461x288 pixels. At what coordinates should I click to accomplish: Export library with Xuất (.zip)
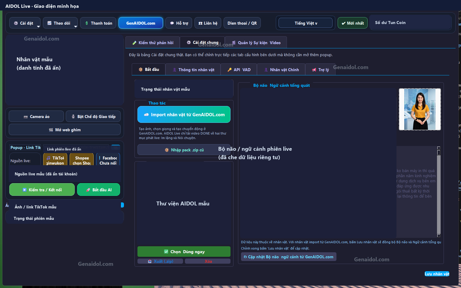160,261
